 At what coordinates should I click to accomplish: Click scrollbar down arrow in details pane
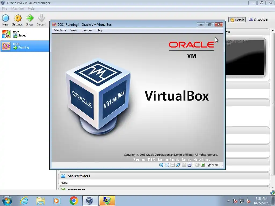(x=273, y=187)
